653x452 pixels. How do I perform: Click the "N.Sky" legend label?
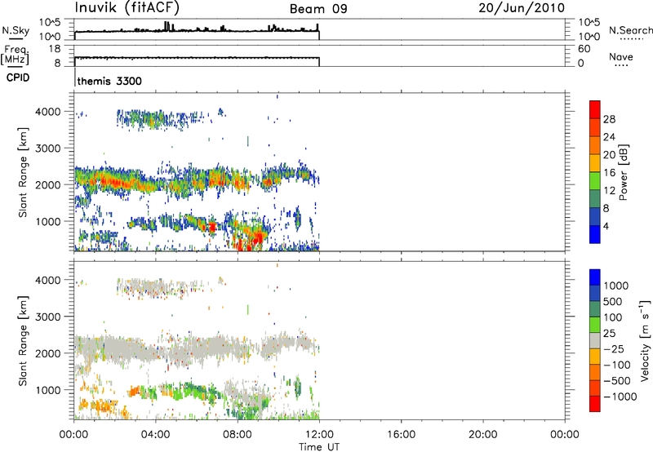[x=16, y=30]
